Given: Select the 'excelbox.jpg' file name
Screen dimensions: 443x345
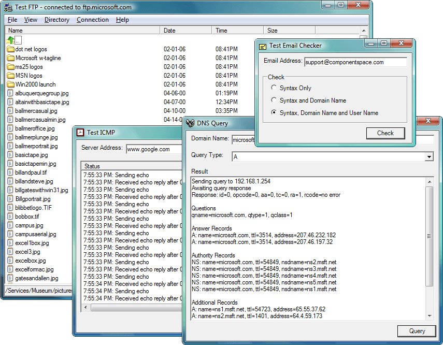Looking at the screenshot, I should (x=31, y=261).
